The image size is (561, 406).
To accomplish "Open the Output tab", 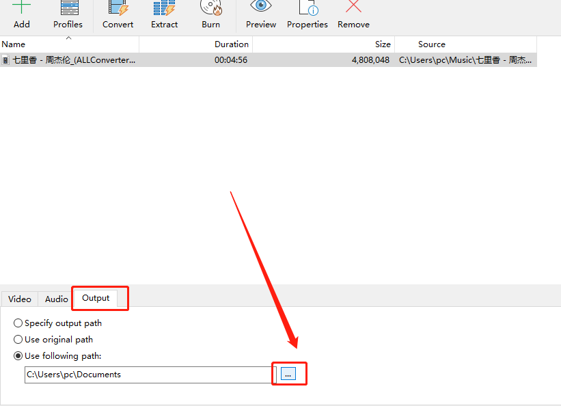I will (96, 298).
